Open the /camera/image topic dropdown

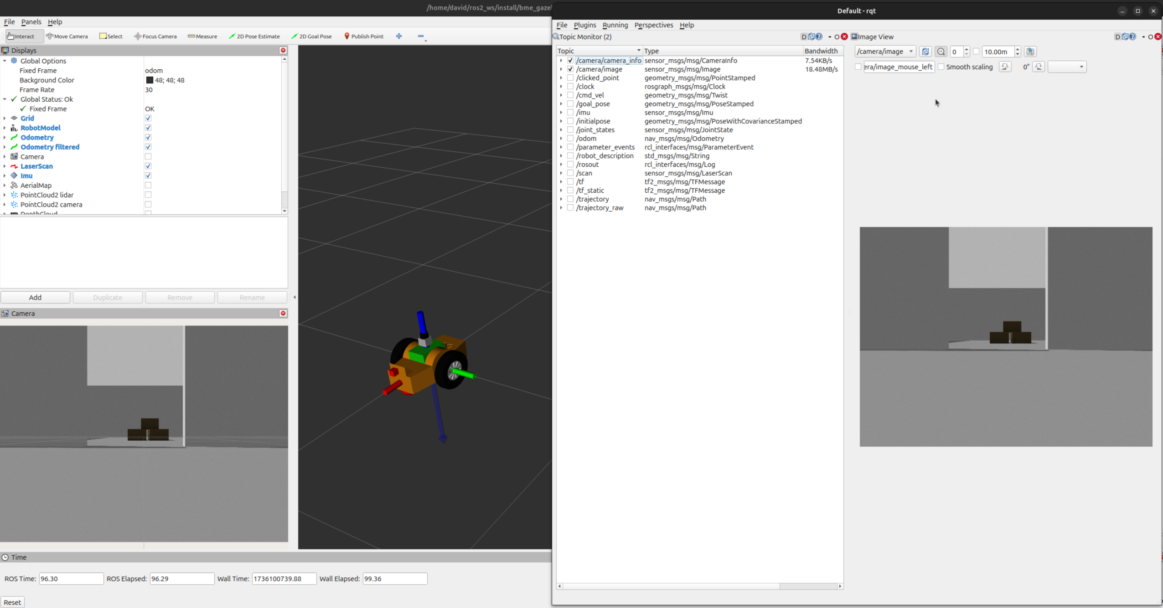885,52
